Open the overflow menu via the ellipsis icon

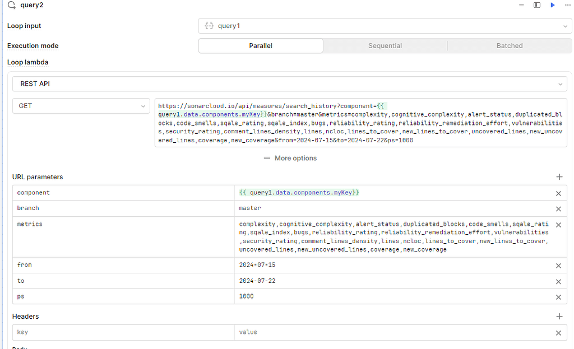[567, 5]
